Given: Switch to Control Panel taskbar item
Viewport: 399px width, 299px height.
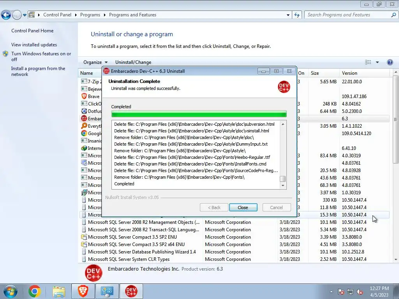Looking at the screenshot, I should [107, 291].
